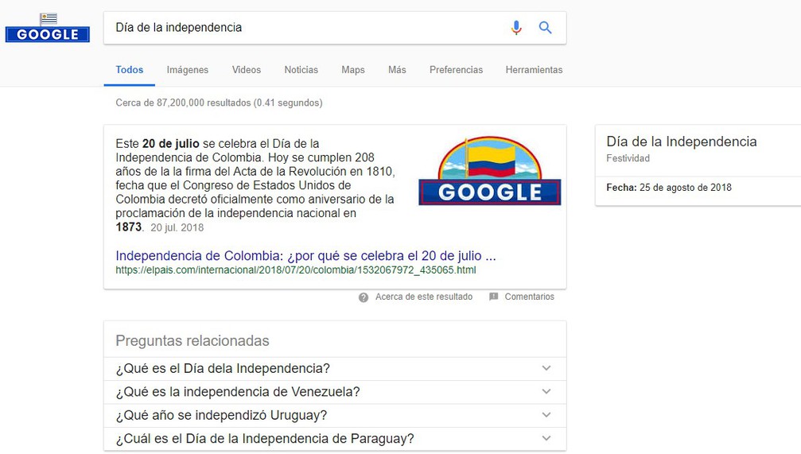Click the blue magnifying glass search icon
Viewport: 801px width, 454px height.
point(545,28)
